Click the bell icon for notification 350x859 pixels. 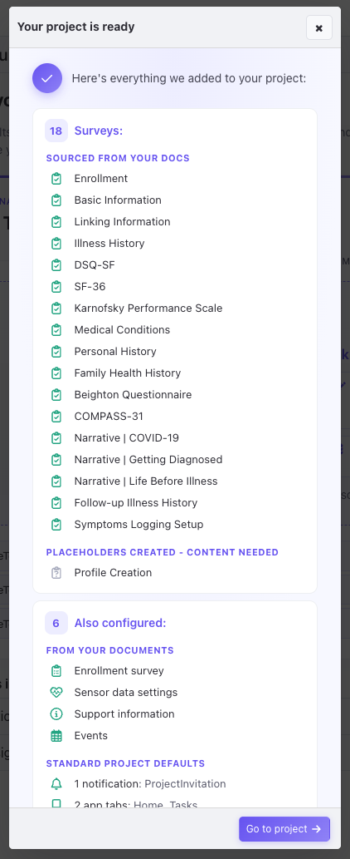[x=56, y=784]
